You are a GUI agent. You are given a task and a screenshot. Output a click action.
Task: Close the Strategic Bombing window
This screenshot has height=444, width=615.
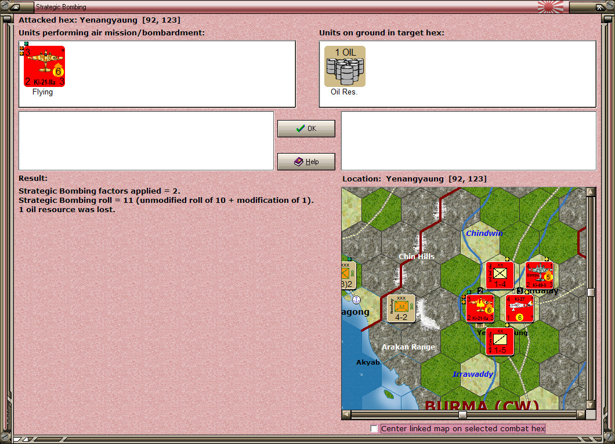pos(599,6)
